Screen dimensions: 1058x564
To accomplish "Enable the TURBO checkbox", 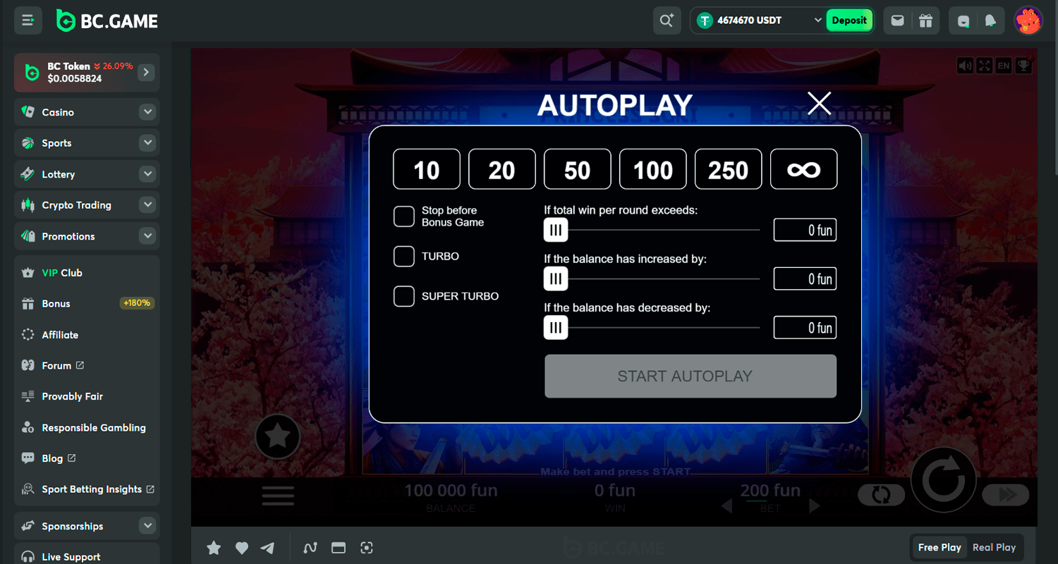I will (404, 257).
